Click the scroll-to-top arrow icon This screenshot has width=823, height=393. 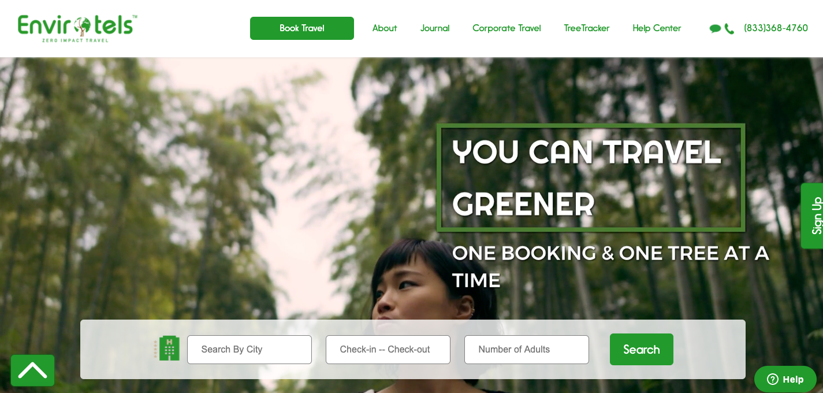pyautogui.click(x=32, y=370)
